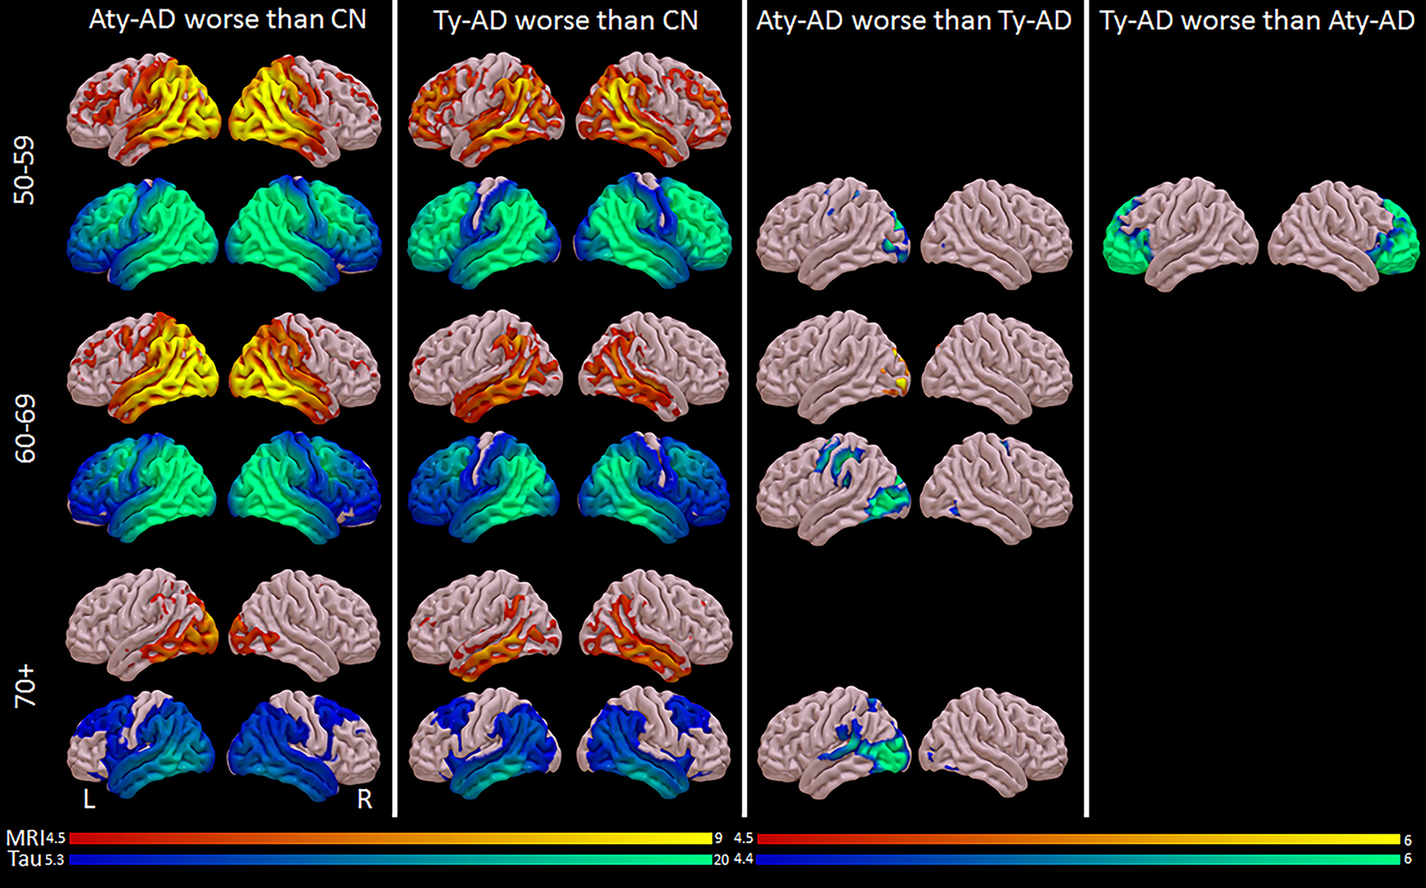1426x888 pixels.
Task: Click the blue-green color scale from 4.4 to 6
Action: pos(1078,860)
